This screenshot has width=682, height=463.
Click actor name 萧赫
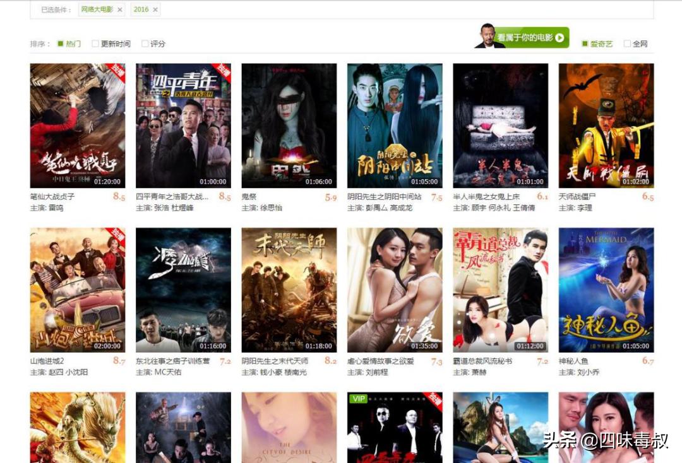pyautogui.click(x=479, y=372)
